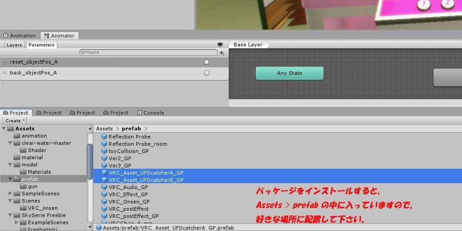462x231 pixels.
Task: Select the VRC_Onsen_GP prefab icon
Action: click(104, 202)
